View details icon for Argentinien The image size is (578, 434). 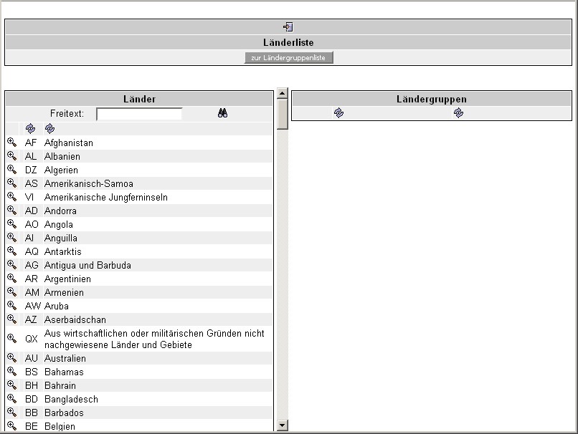[11, 279]
